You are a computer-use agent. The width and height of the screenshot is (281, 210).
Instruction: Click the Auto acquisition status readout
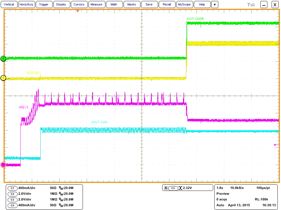220,205
